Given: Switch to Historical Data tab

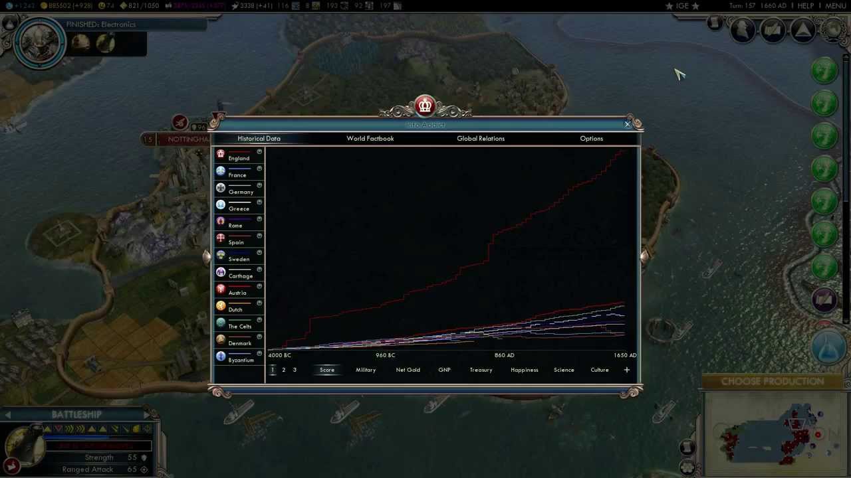Looking at the screenshot, I should click(259, 139).
